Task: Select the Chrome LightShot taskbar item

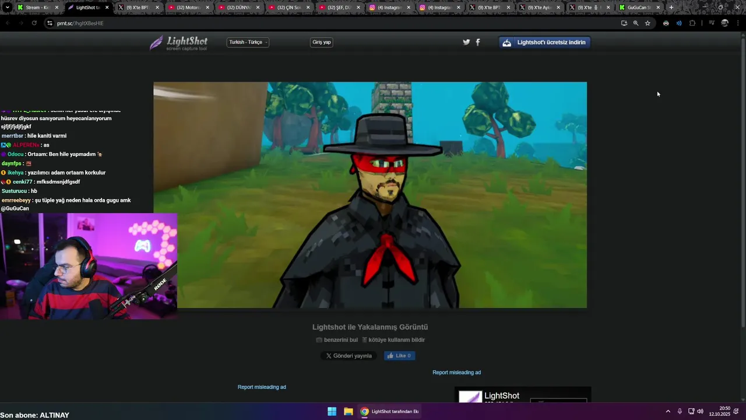Action: (x=389, y=411)
